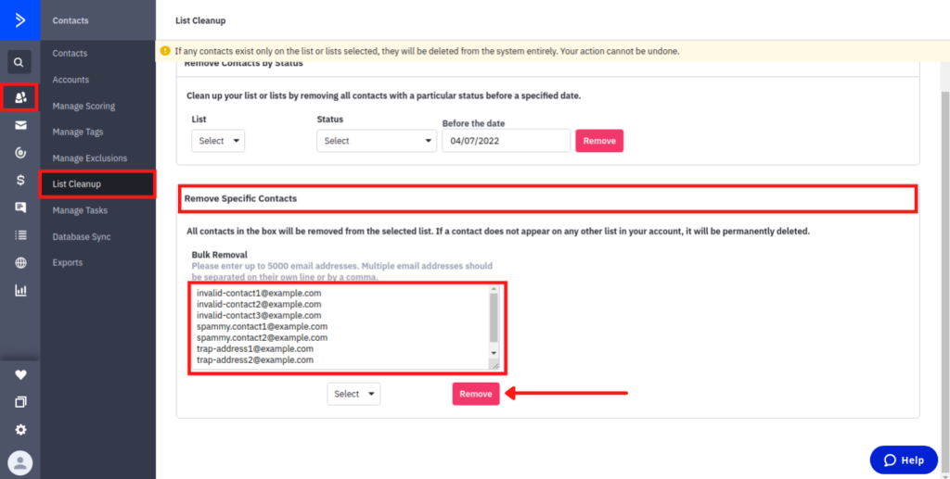This screenshot has width=950, height=479.
Task: Open the Settings gear icon
Action: pyautogui.click(x=20, y=430)
